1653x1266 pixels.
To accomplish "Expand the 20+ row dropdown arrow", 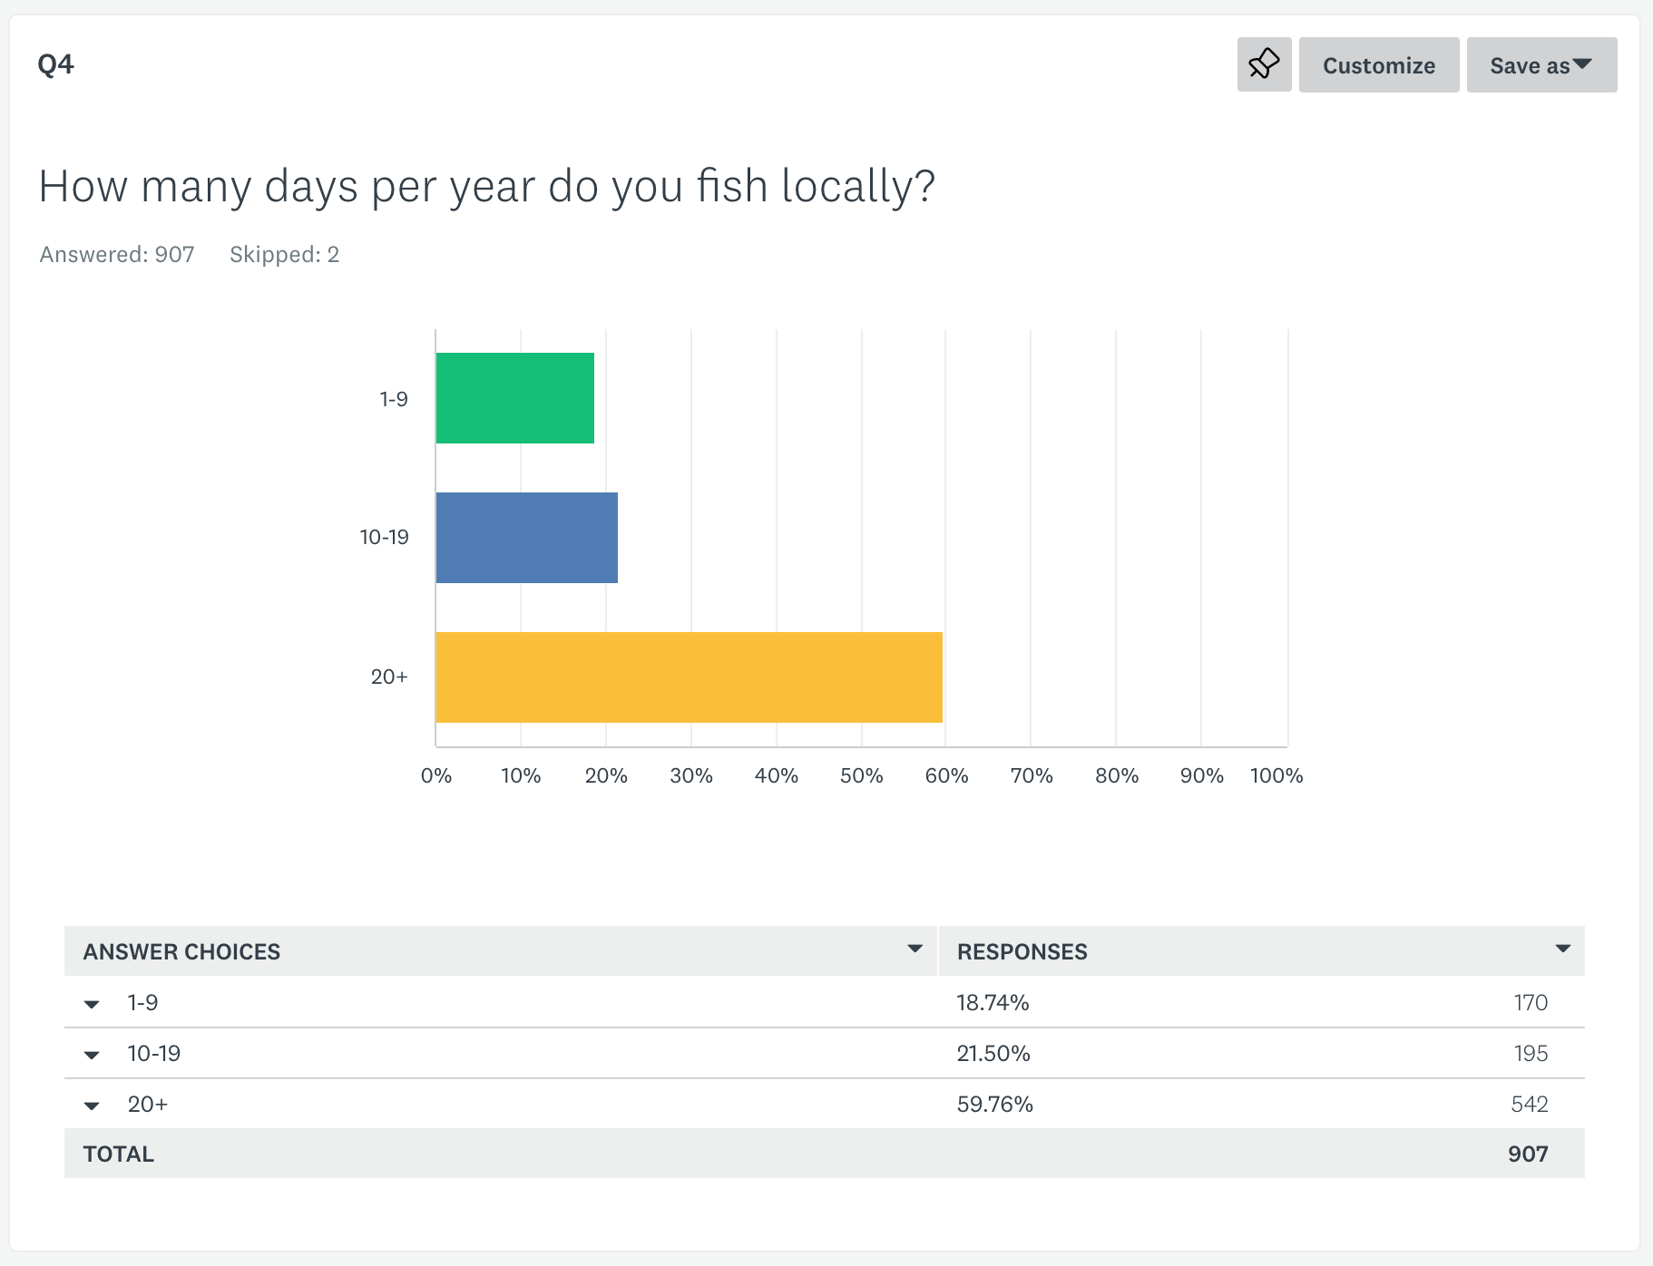I will 92,1105.
